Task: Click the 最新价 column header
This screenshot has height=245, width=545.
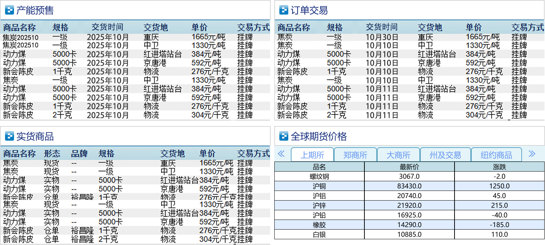Action: coord(409,167)
